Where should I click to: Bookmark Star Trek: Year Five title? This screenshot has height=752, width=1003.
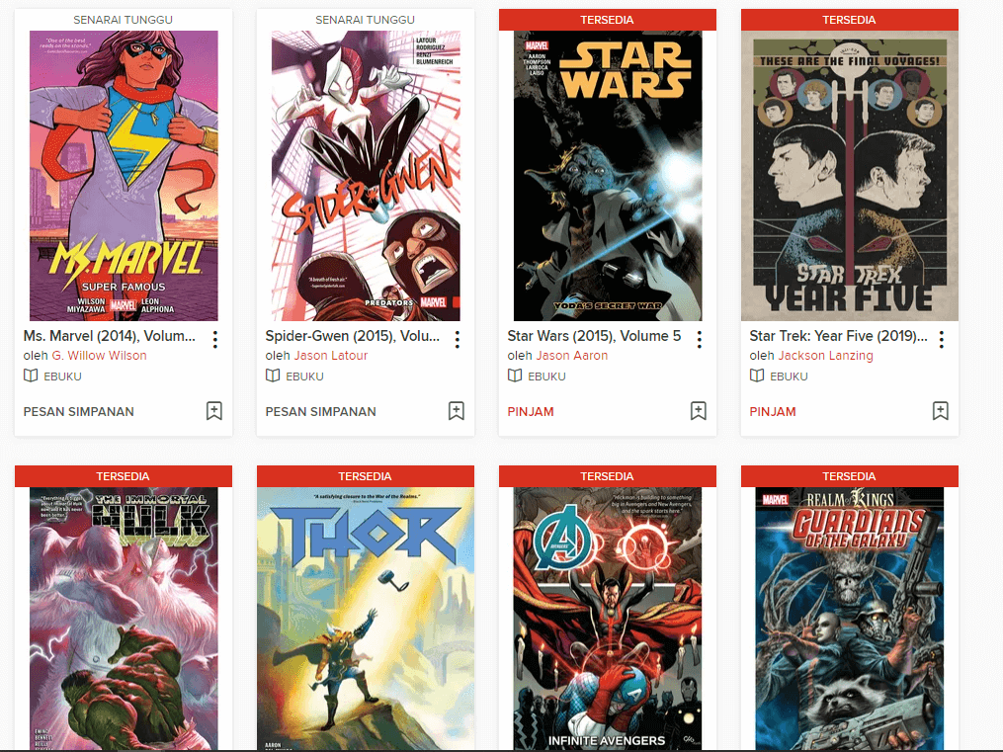941,411
